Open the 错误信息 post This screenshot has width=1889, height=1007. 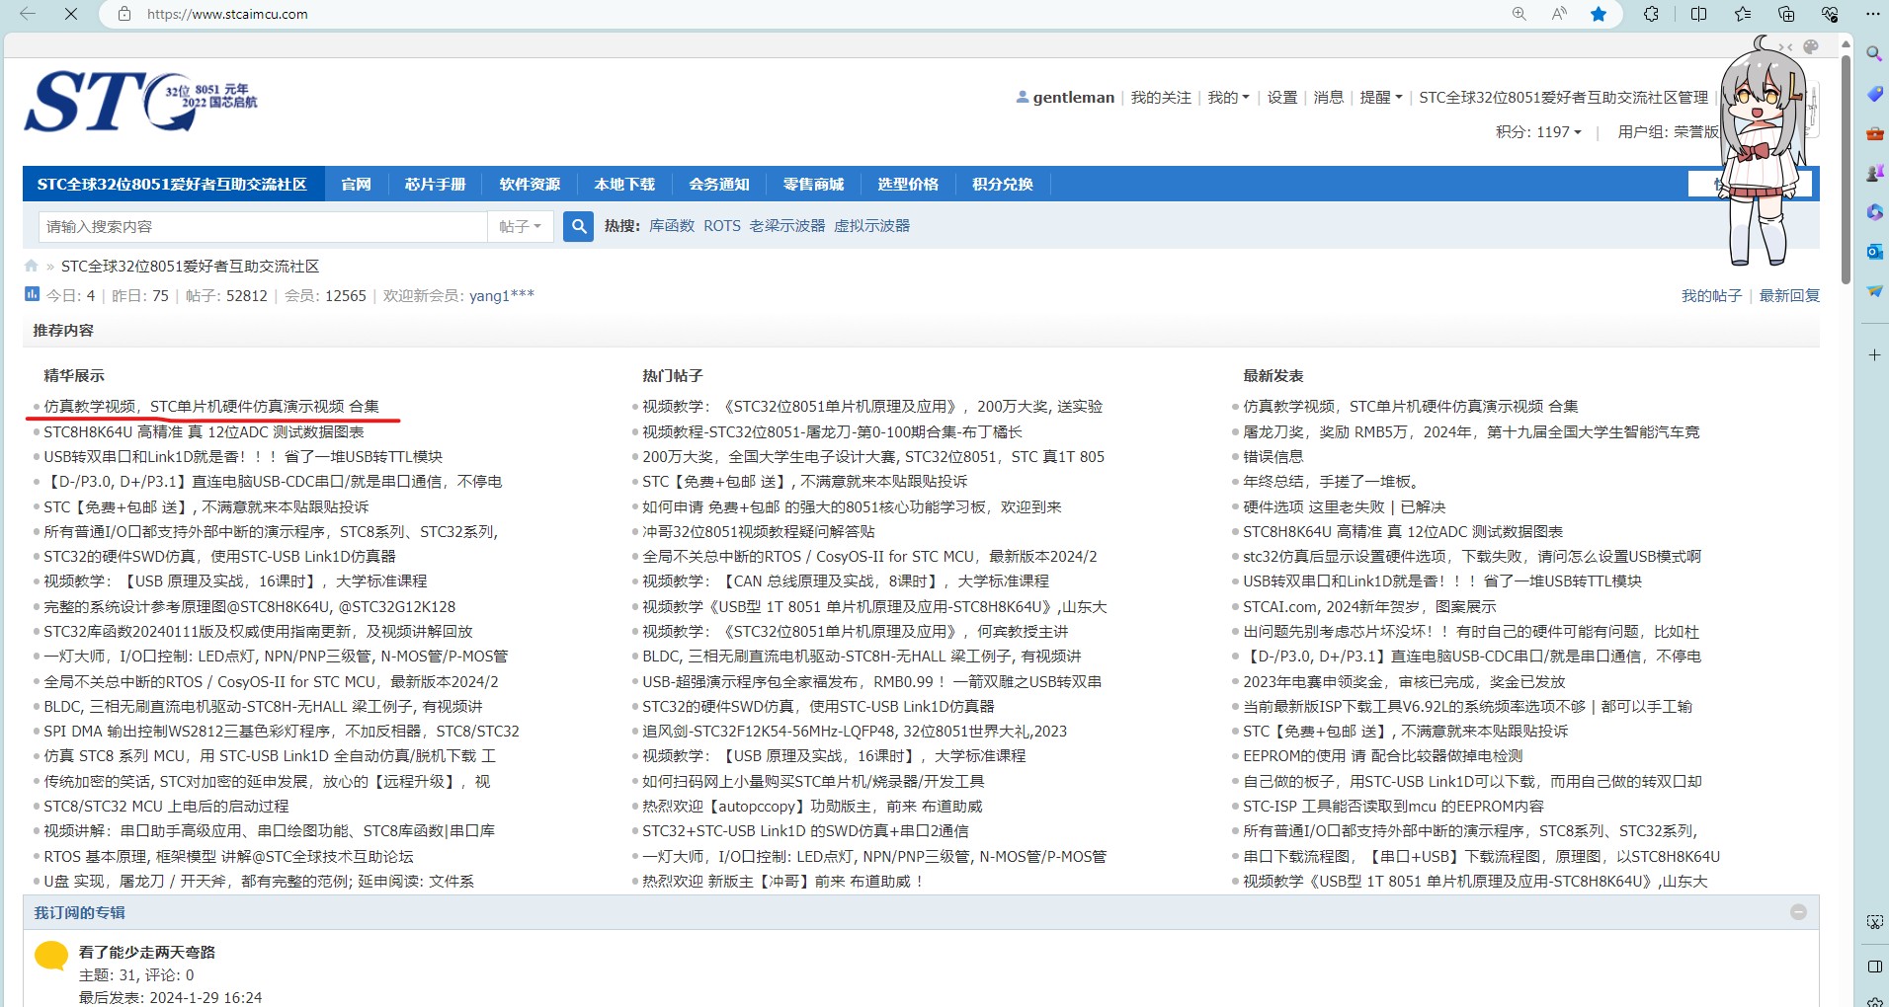[1273, 456]
